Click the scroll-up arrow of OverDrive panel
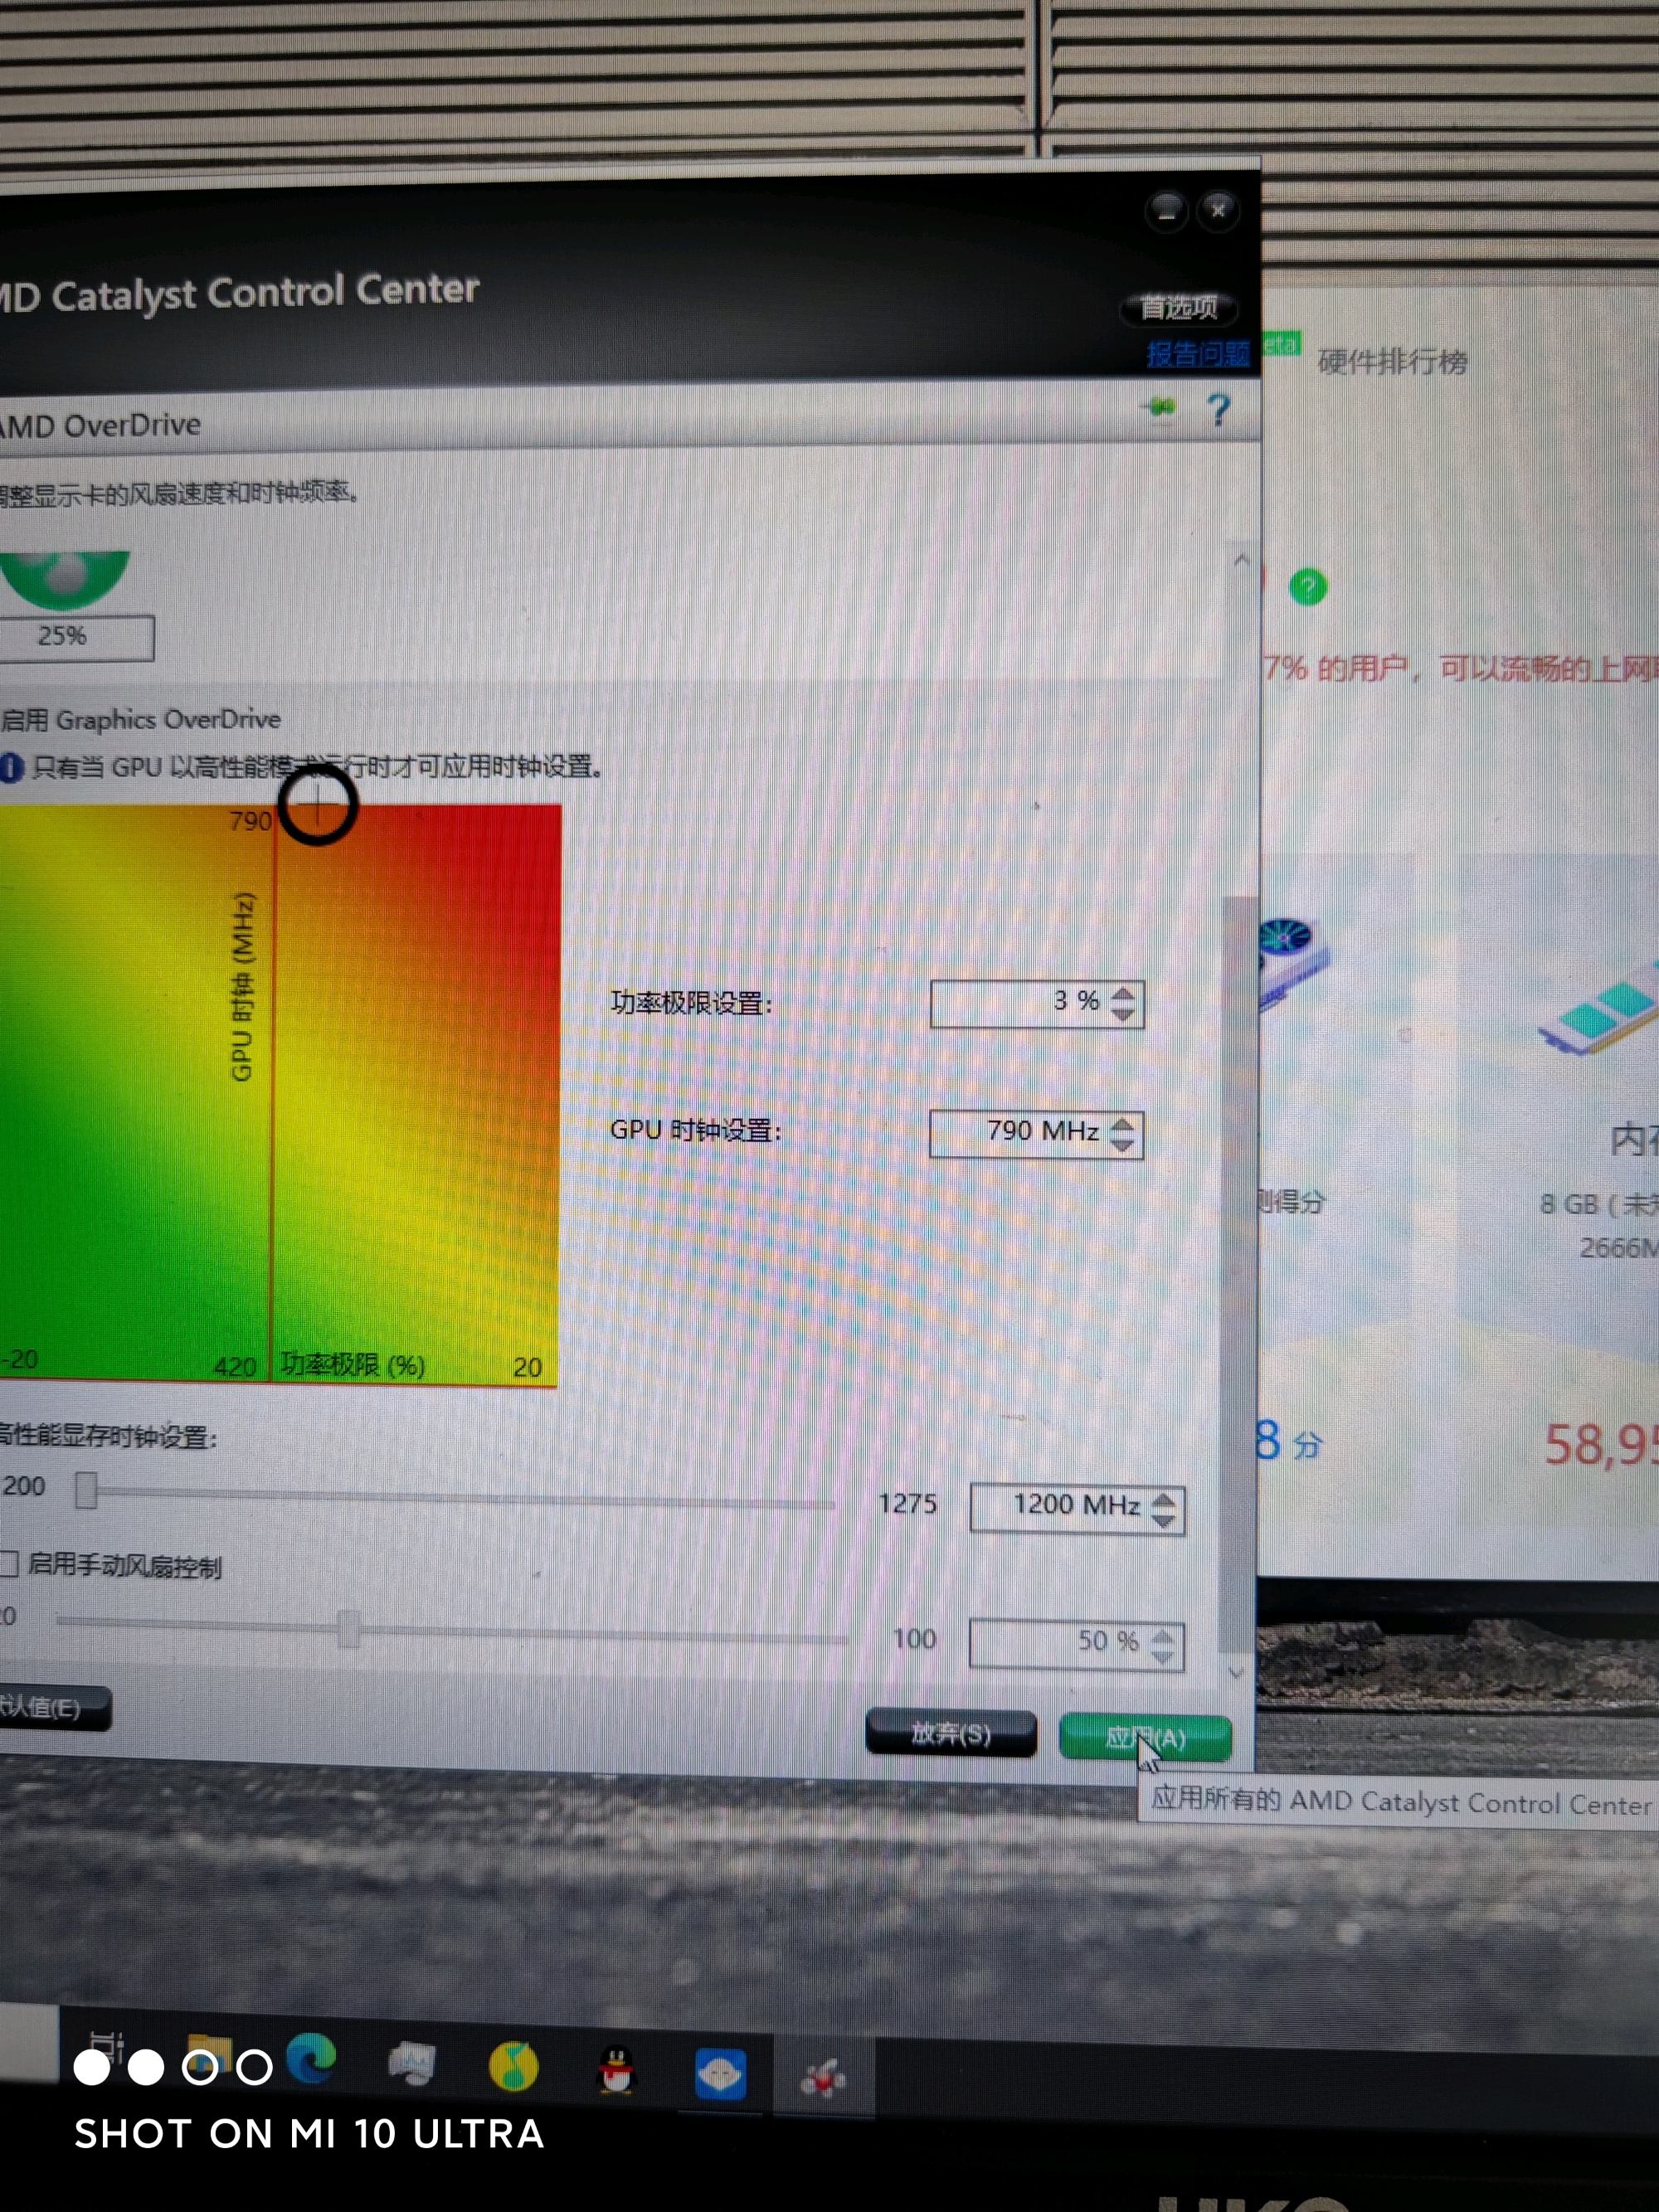 (1242, 561)
